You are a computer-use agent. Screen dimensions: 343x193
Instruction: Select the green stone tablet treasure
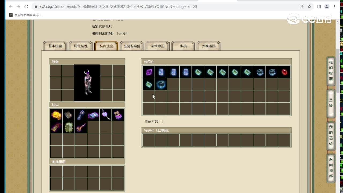coord(69,127)
